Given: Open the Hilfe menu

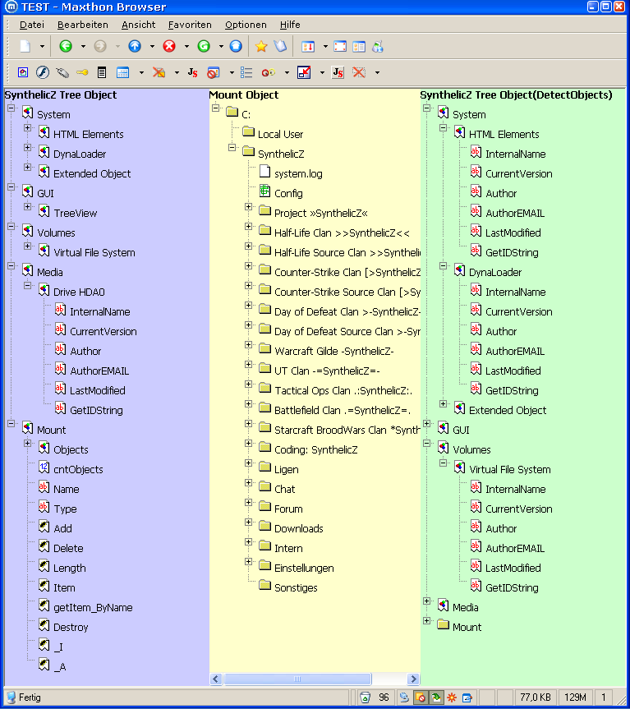Looking at the screenshot, I should pyautogui.click(x=290, y=25).
